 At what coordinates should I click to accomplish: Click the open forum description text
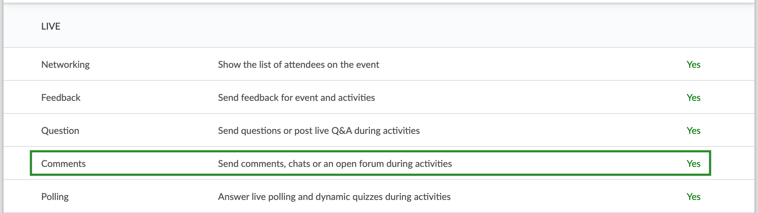tap(335, 163)
